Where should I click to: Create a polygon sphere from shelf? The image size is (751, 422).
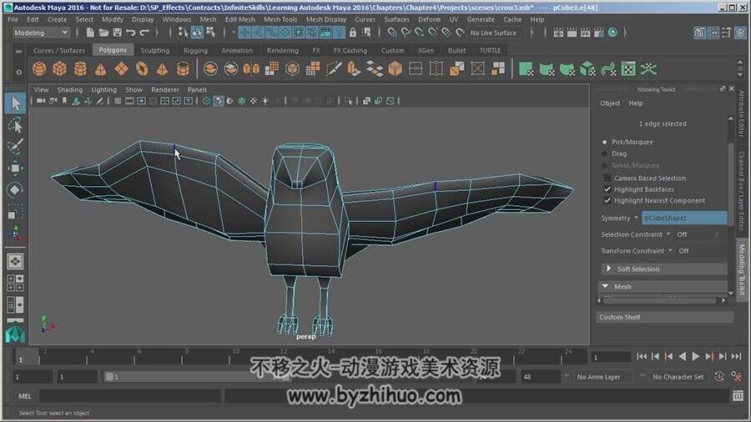pos(39,69)
